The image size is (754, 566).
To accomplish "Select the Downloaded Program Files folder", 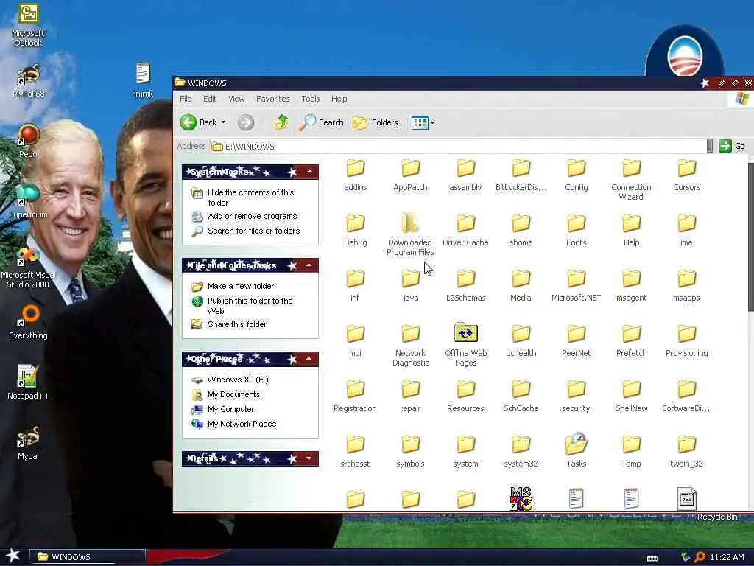I will pyautogui.click(x=410, y=234).
